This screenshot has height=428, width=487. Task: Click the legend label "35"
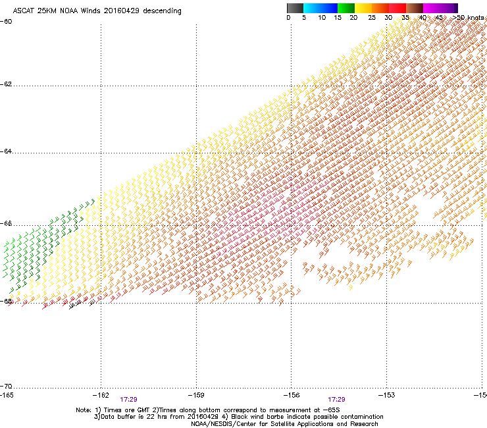point(405,18)
